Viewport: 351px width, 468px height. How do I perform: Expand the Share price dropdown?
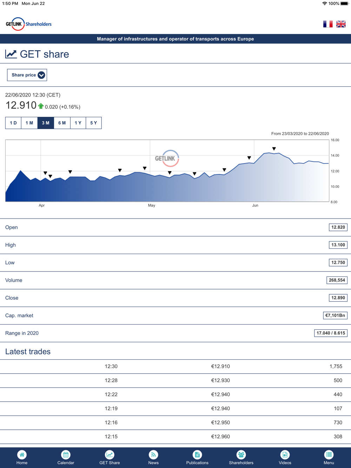tap(27, 75)
